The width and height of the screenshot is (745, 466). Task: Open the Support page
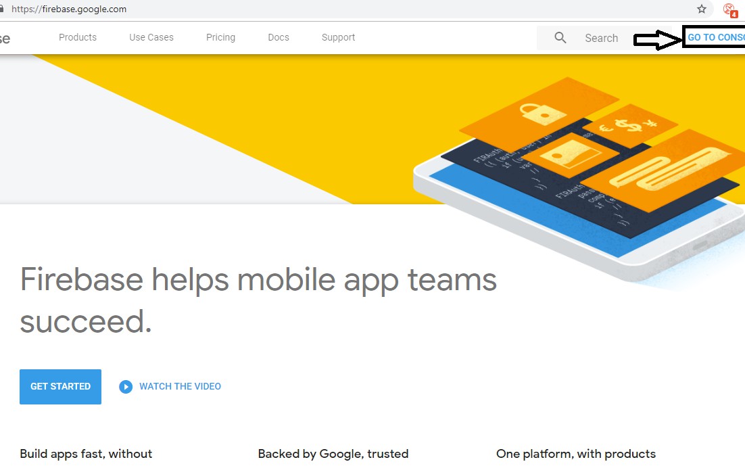(338, 37)
